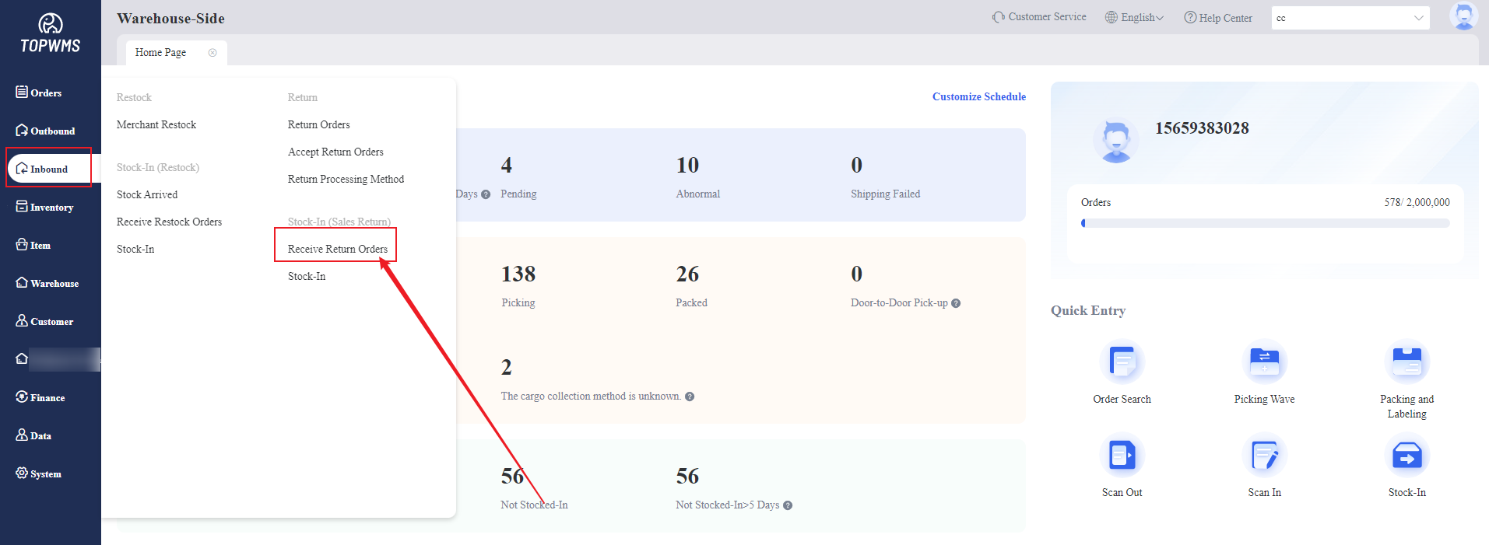
Task: Open the Scan In quick entry icon
Action: (x=1264, y=456)
